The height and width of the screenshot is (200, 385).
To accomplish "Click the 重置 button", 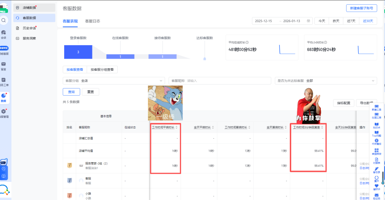I will click(91, 92).
